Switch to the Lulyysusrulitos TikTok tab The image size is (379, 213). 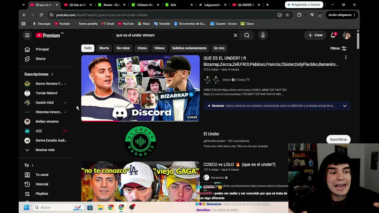click(212, 5)
